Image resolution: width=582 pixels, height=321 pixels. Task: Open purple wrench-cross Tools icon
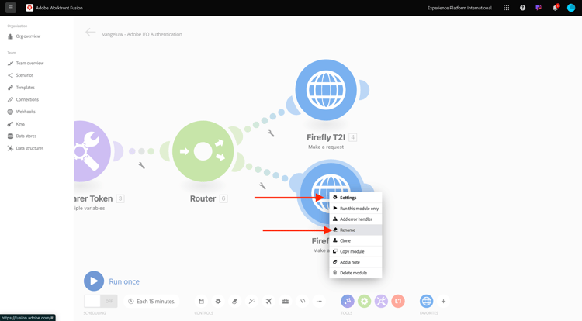tap(381, 302)
